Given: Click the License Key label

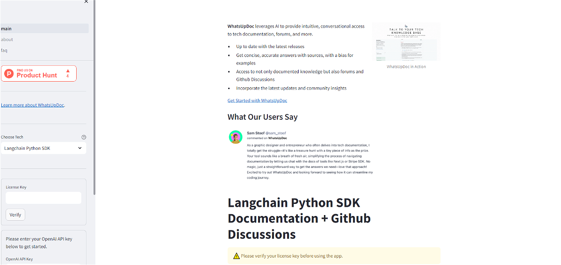Looking at the screenshot, I should pos(16,187).
